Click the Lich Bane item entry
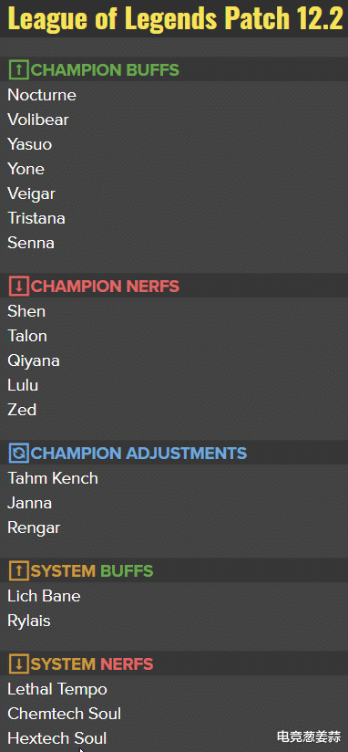The image size is (348, 752). point(44,596)
